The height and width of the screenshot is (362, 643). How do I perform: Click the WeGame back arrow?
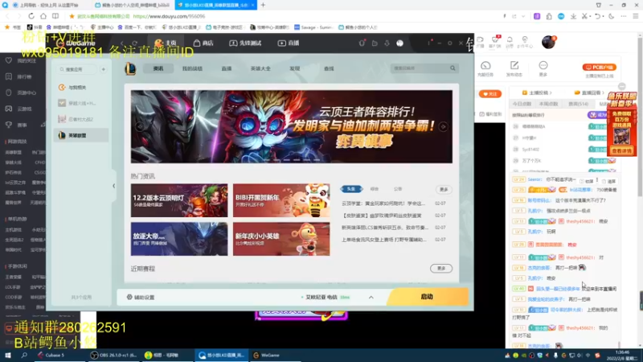point(122,43)
